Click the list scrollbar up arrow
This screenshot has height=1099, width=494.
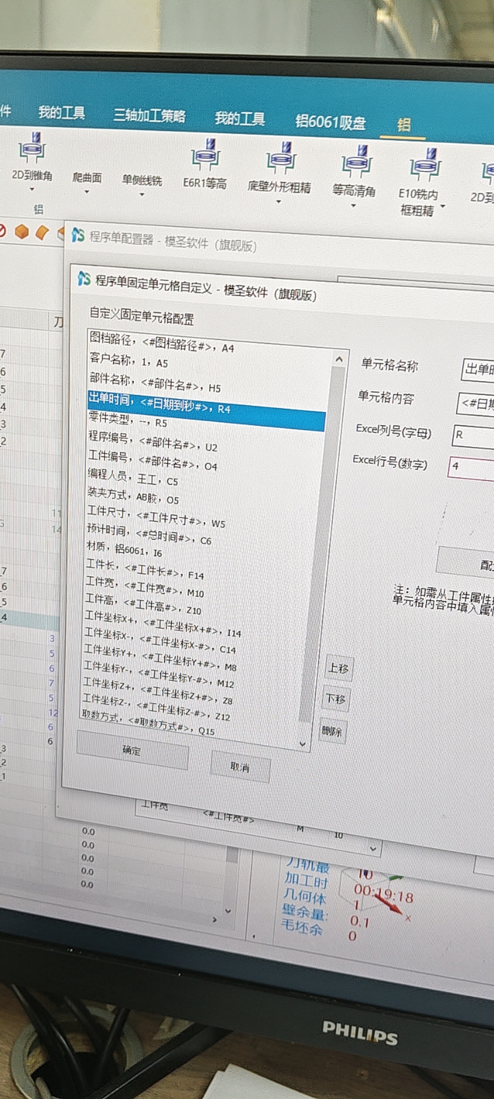339,360
